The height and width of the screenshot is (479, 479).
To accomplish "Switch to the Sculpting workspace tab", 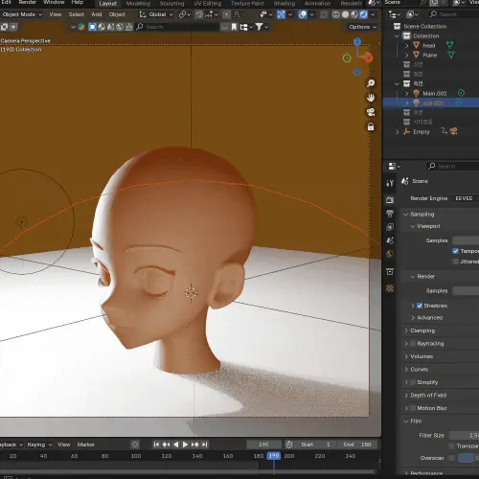I will (x=171, y=4).
